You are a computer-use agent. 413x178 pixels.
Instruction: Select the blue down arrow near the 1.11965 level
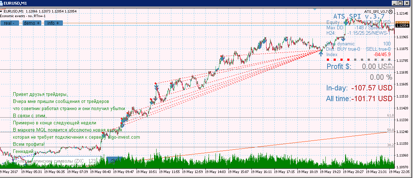[343, 39]
